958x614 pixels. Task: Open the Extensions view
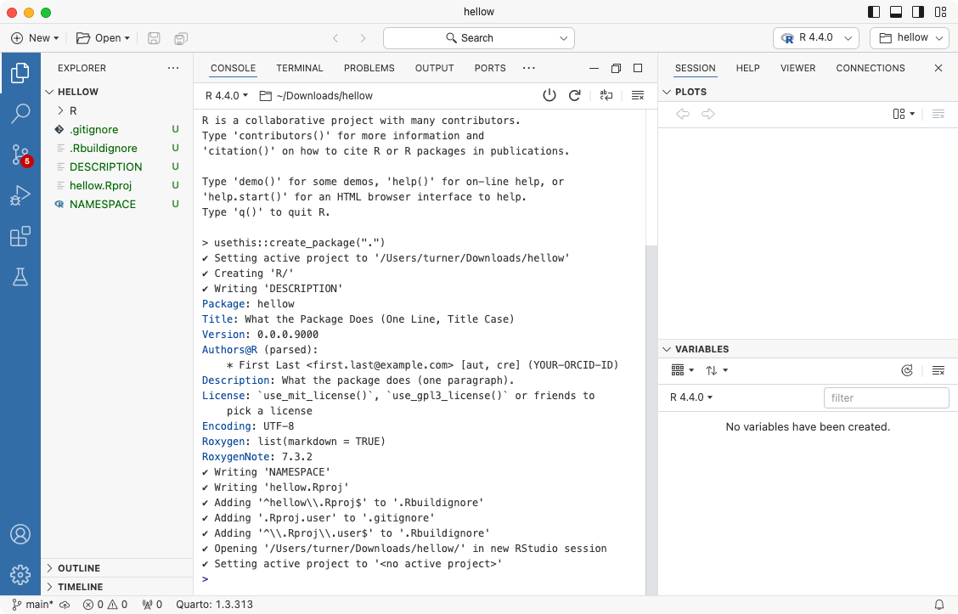coord(20,236)
